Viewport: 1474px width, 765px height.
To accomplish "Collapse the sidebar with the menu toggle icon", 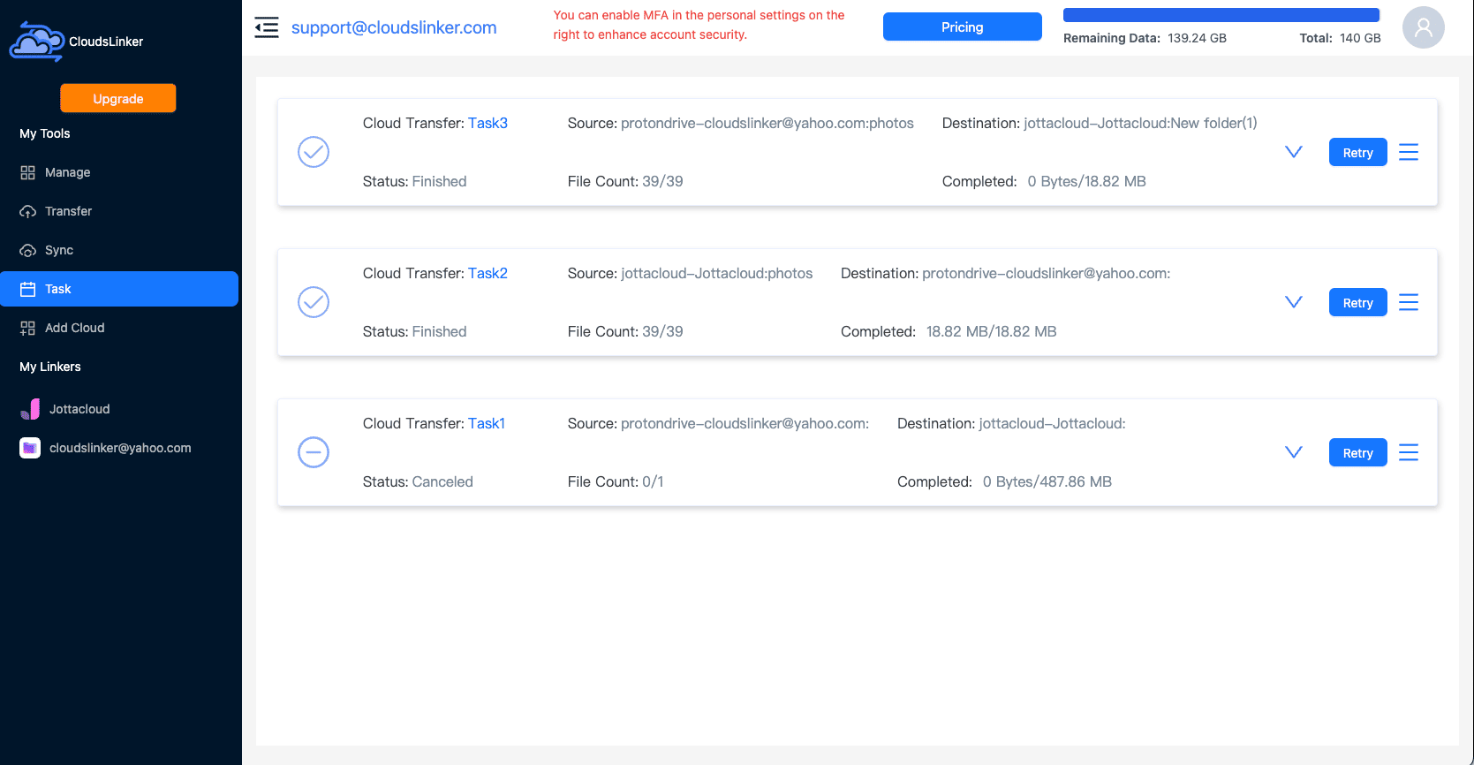I will 267,27.
